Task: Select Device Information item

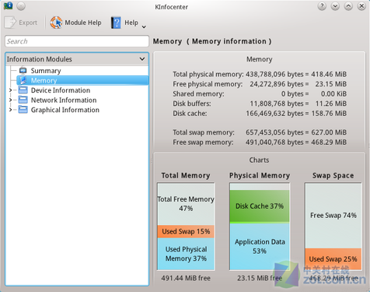Action: [61, 90]
